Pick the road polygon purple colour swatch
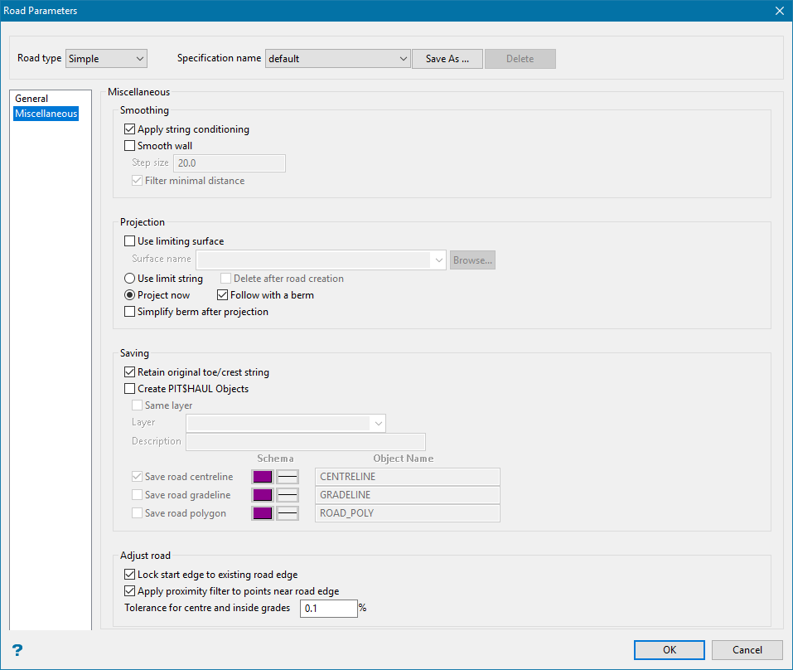Screen dimensions: 793x670 pyautogui.click(x=263, y=513)
